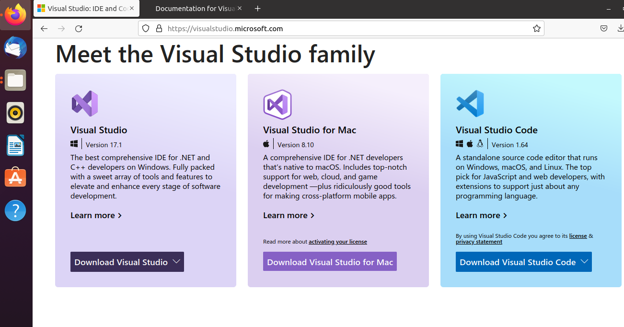
Task: Close the Visual Studio IDE tab
Action: (x=132, y=9)
